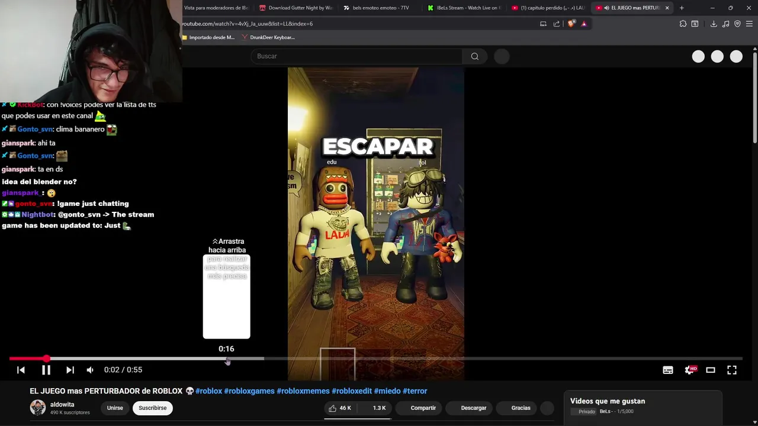Pause the video with the pause button
This screenshot has height=426, width=758.
pos(46,370)
